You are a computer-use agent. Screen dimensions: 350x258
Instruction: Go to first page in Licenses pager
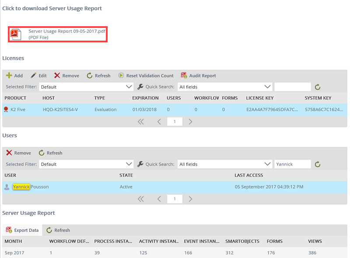pyautogui.click(x=141, y=122)
